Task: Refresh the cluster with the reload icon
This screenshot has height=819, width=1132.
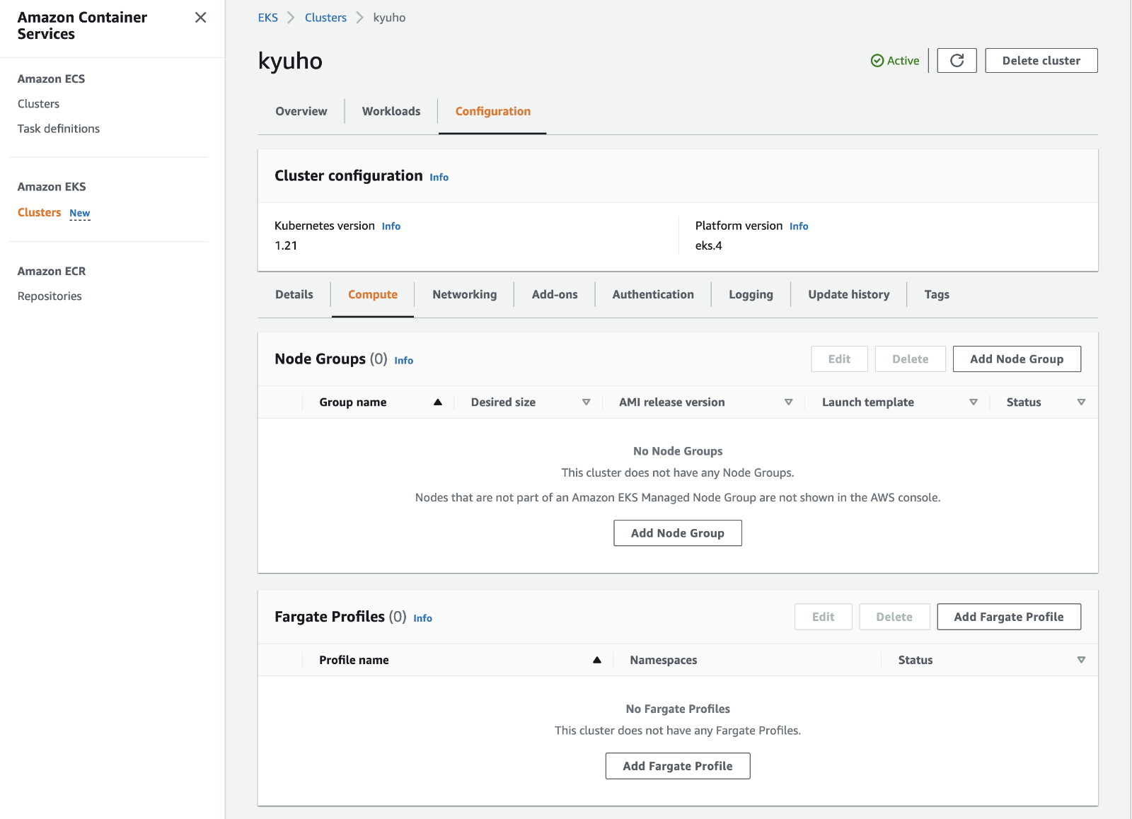Action: pos(957,61)
